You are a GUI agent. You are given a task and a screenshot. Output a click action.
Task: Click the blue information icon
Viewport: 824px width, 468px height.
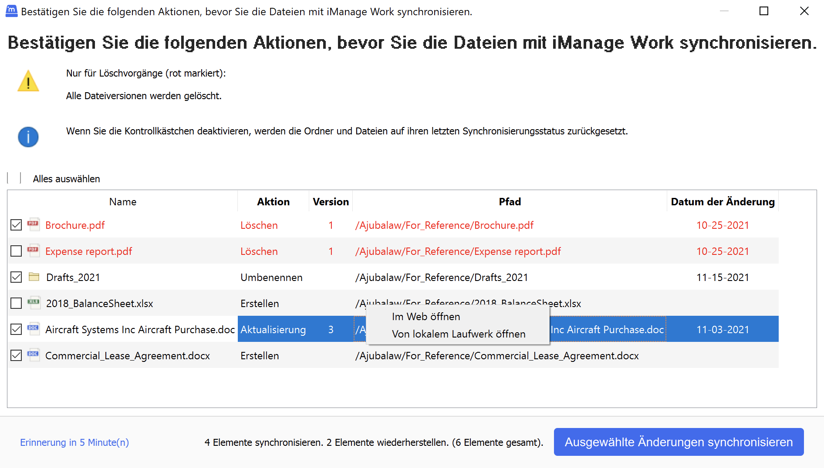pyautogui.click(x=28, y=137)
